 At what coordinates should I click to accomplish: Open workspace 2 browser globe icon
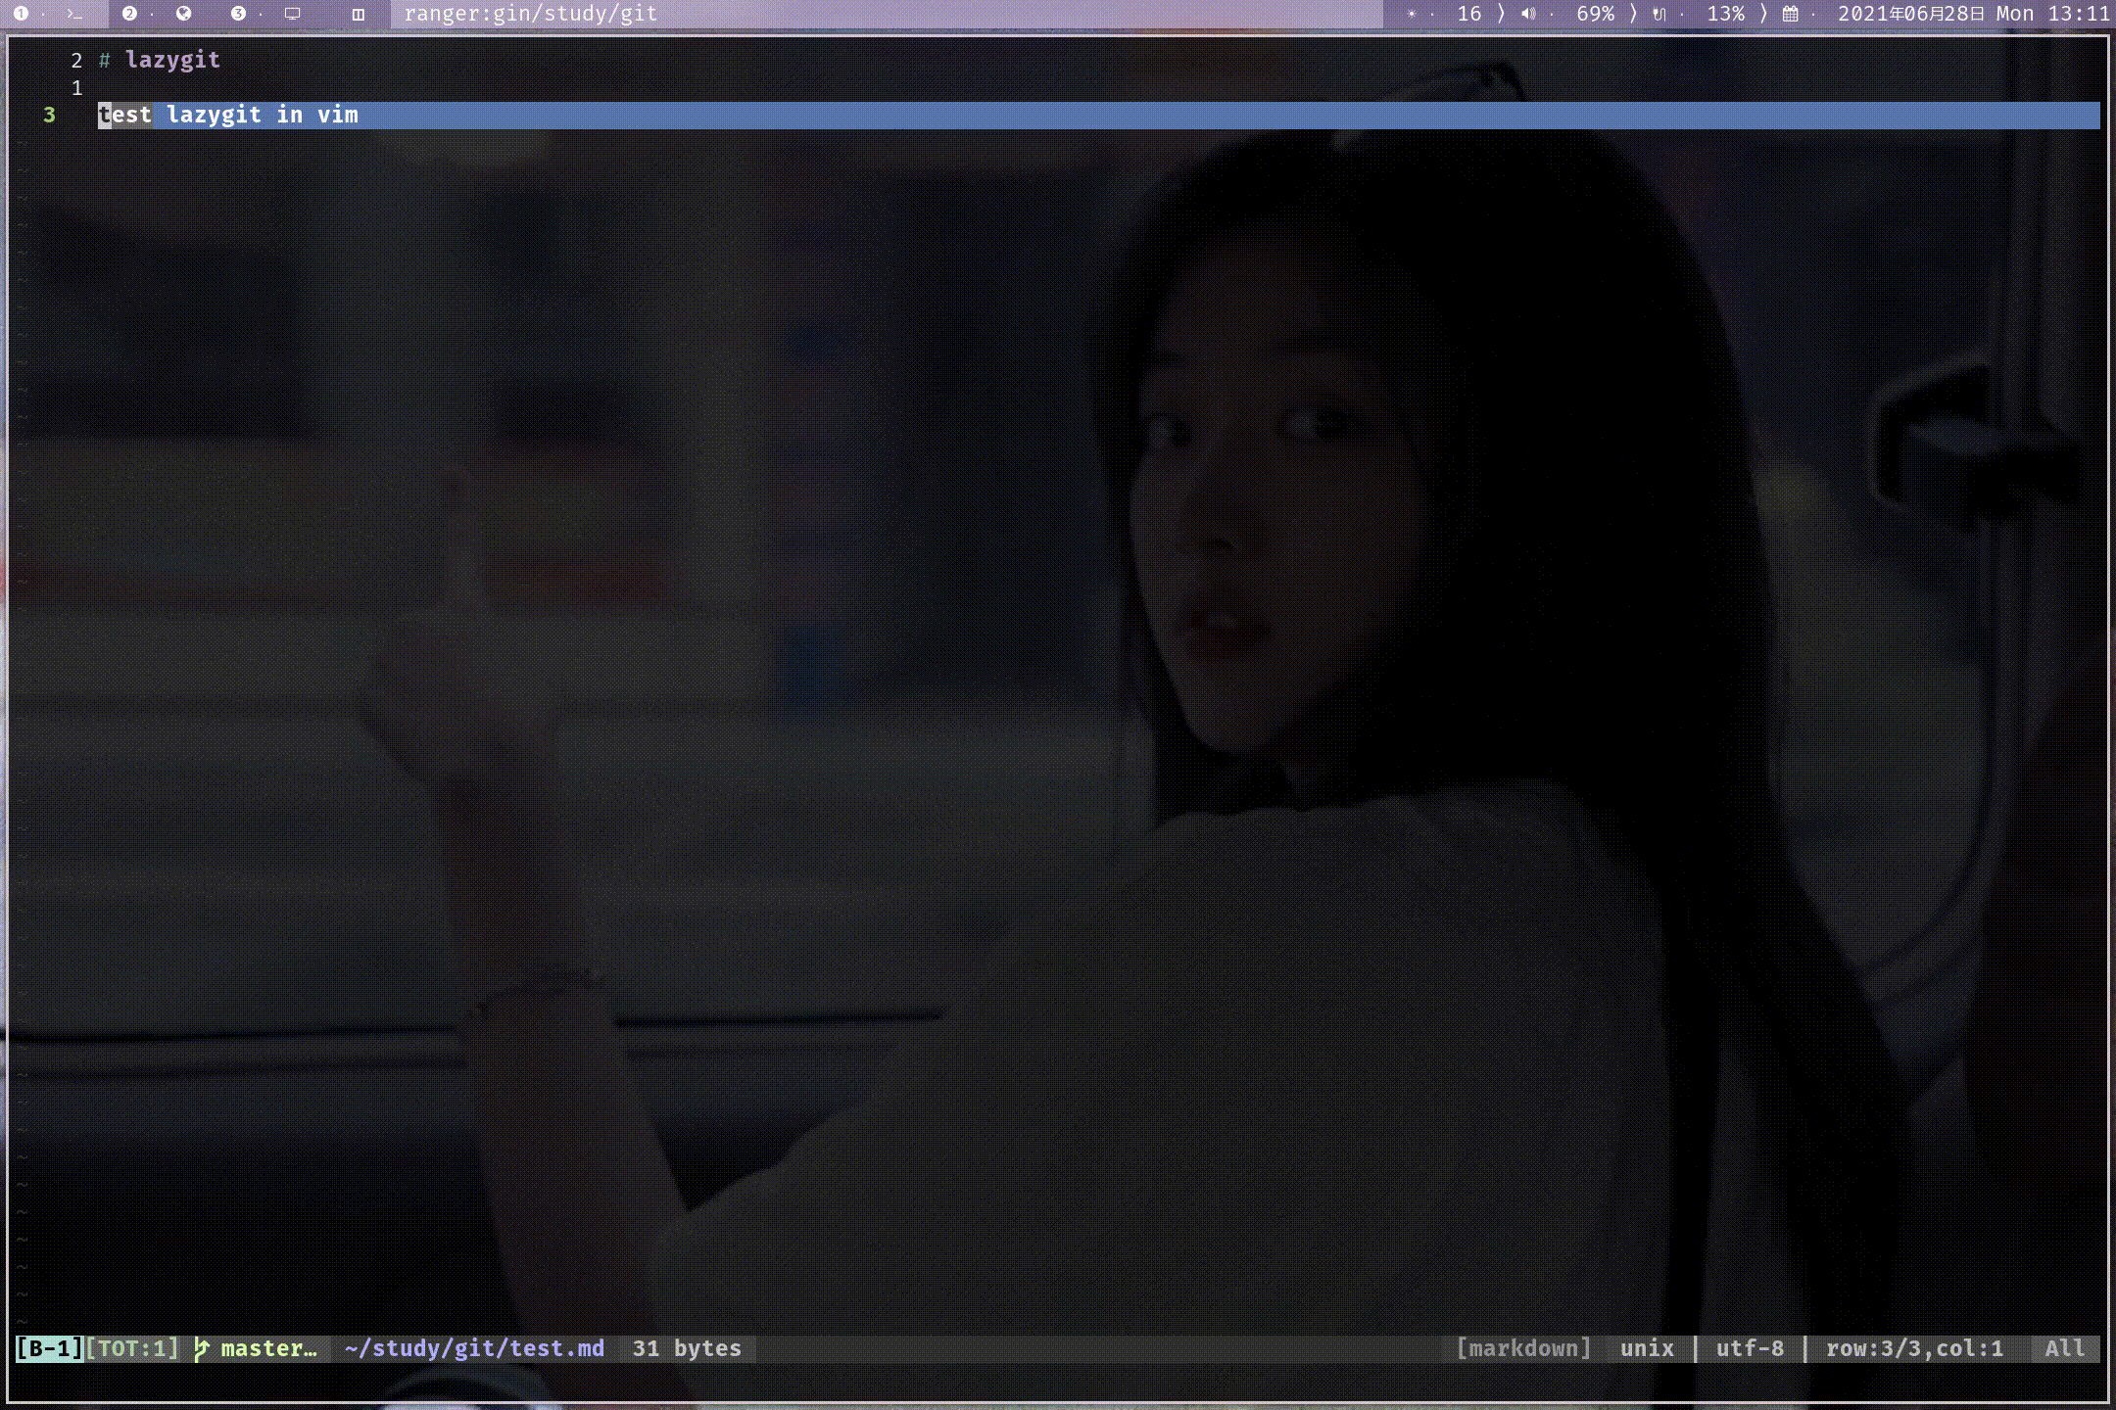click(x=183, y=14)
